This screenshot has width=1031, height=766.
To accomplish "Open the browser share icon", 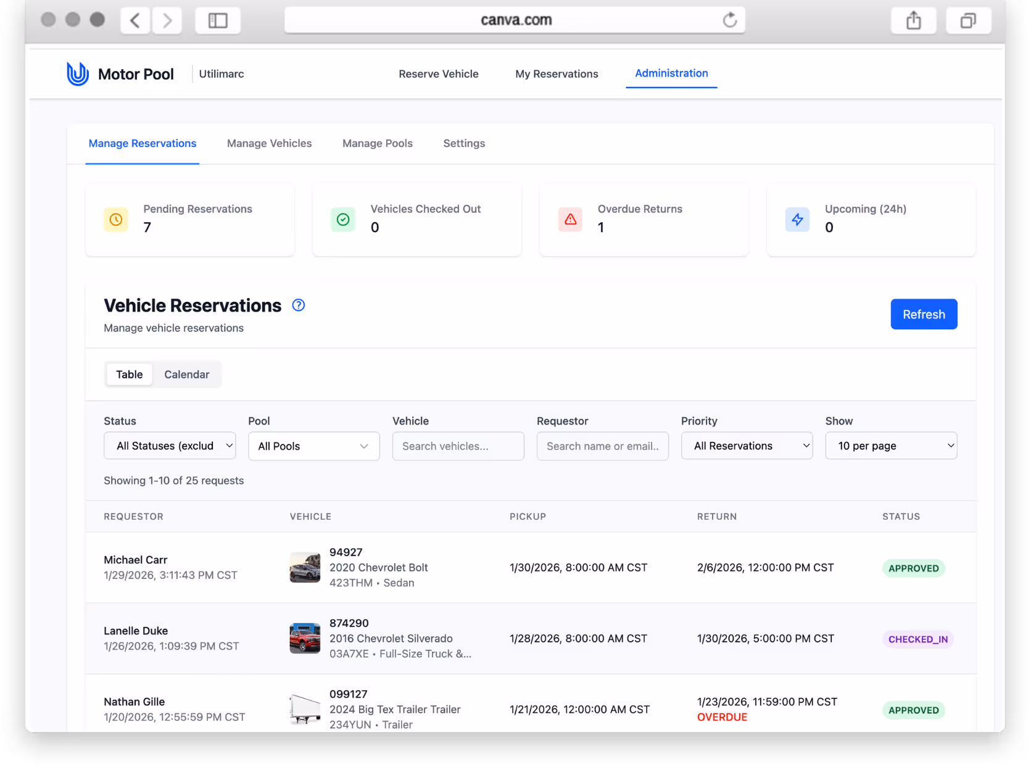I will point(914,20).
